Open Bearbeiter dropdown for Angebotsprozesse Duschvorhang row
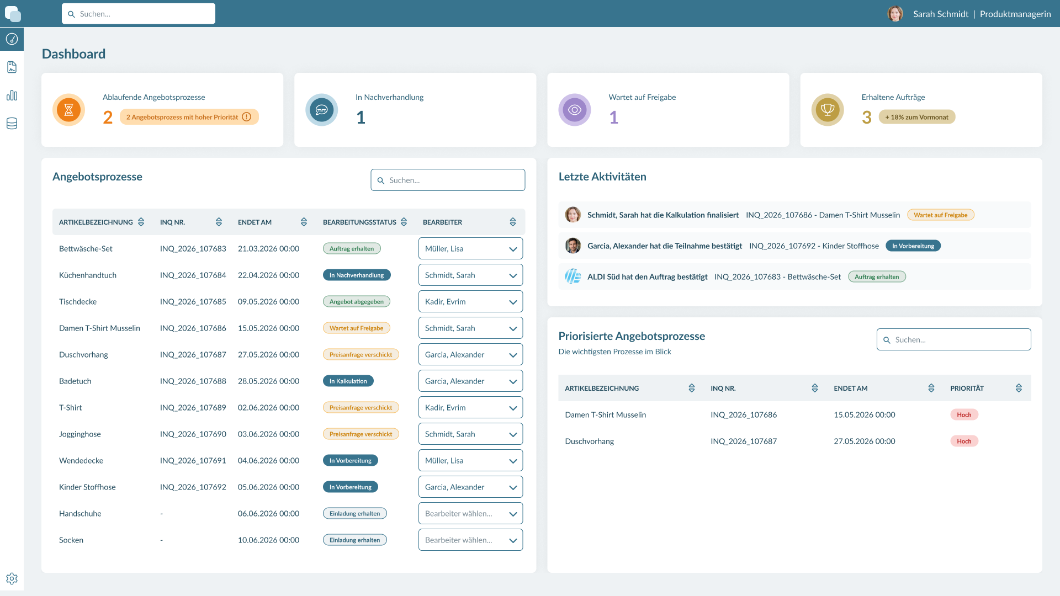The width and height of the screenshot is (1060, 596). pos(470,354)
